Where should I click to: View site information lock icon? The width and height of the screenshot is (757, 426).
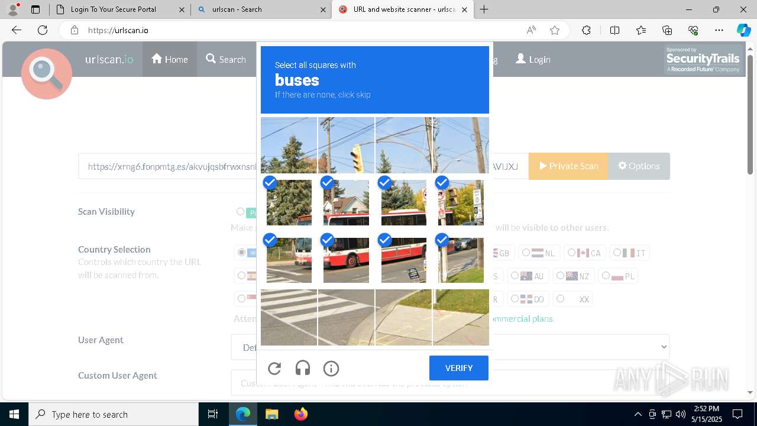(x=75, y=30)
